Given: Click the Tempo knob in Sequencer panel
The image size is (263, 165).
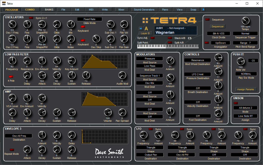Looking at the screenshot, I should [246, 21].
